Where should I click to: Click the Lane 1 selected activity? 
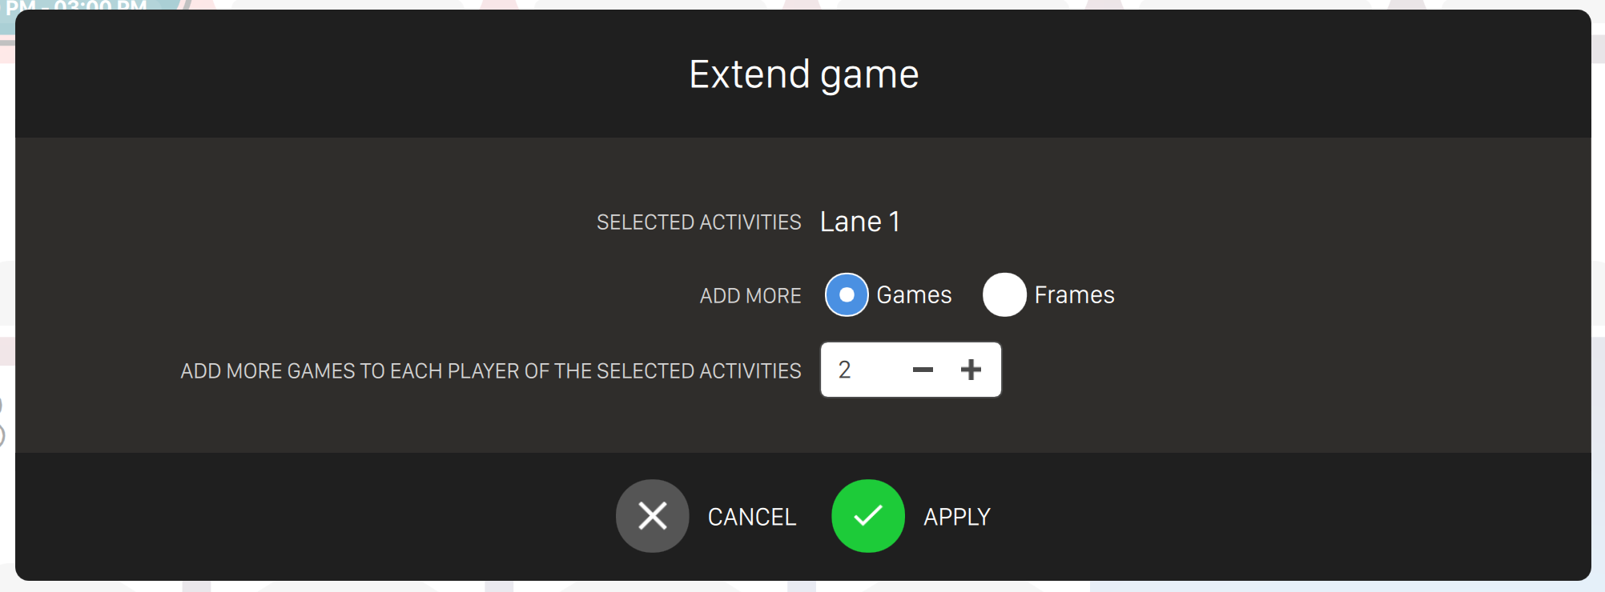pyautogui.click(x=859, y=222)
